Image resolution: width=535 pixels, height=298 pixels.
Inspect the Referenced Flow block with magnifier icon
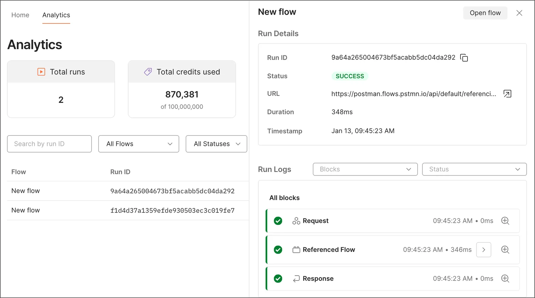[x=505, y=250]
